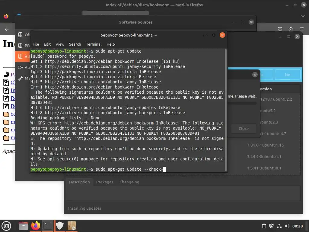Open Firefox extensions puzzle icon

[291, 29]
